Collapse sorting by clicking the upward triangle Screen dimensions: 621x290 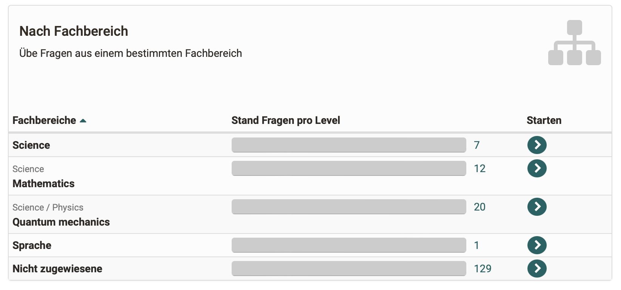(x=84, y=120)
